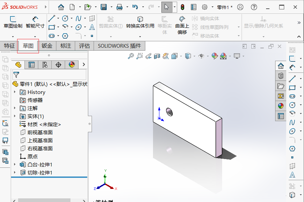This screenshot has height=202, width=304.
Task: Expand the History folder in feature tree
Action: coord(15,92)
